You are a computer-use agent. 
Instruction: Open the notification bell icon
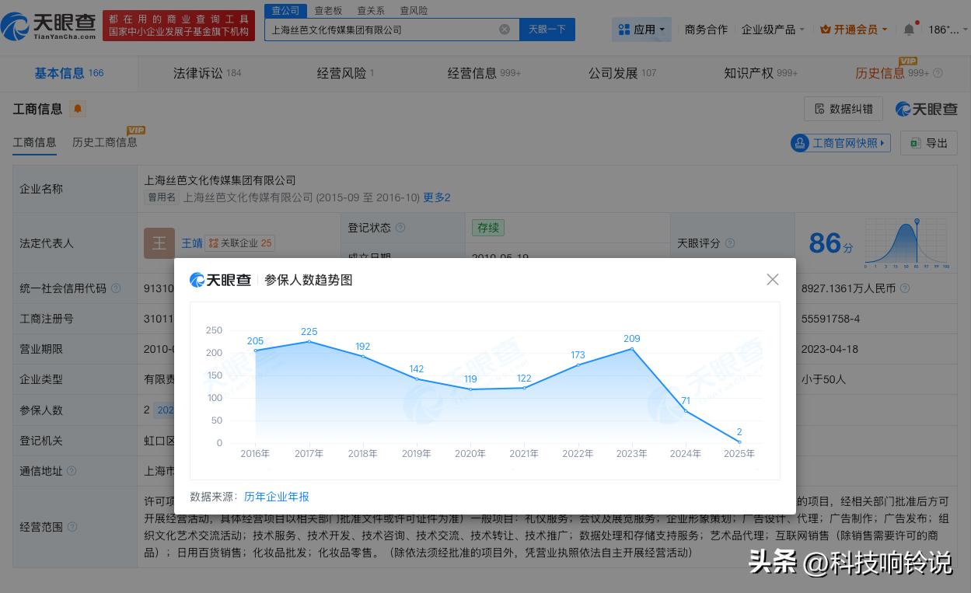coord(908,29)
